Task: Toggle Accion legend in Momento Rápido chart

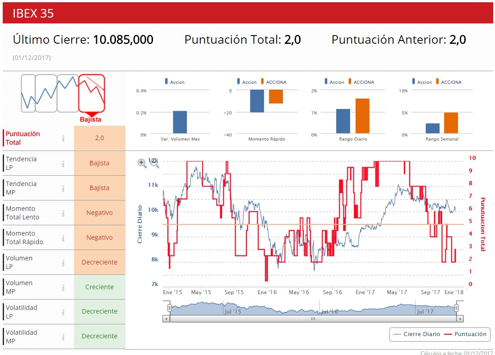Action: 247,82
